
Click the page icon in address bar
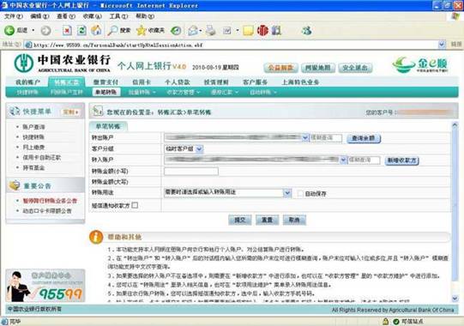click(28, 45)
